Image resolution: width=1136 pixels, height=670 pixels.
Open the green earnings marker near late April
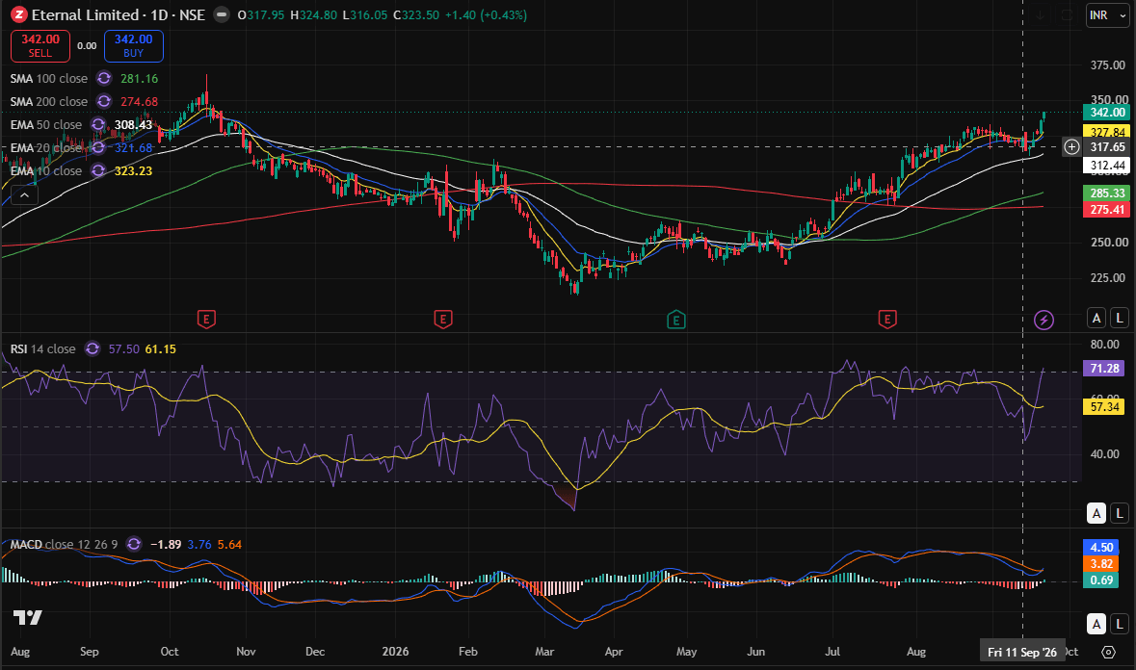676,319
